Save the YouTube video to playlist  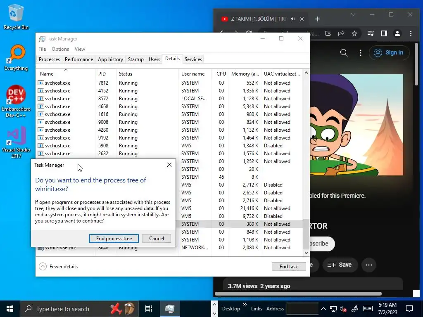(340, 265)
